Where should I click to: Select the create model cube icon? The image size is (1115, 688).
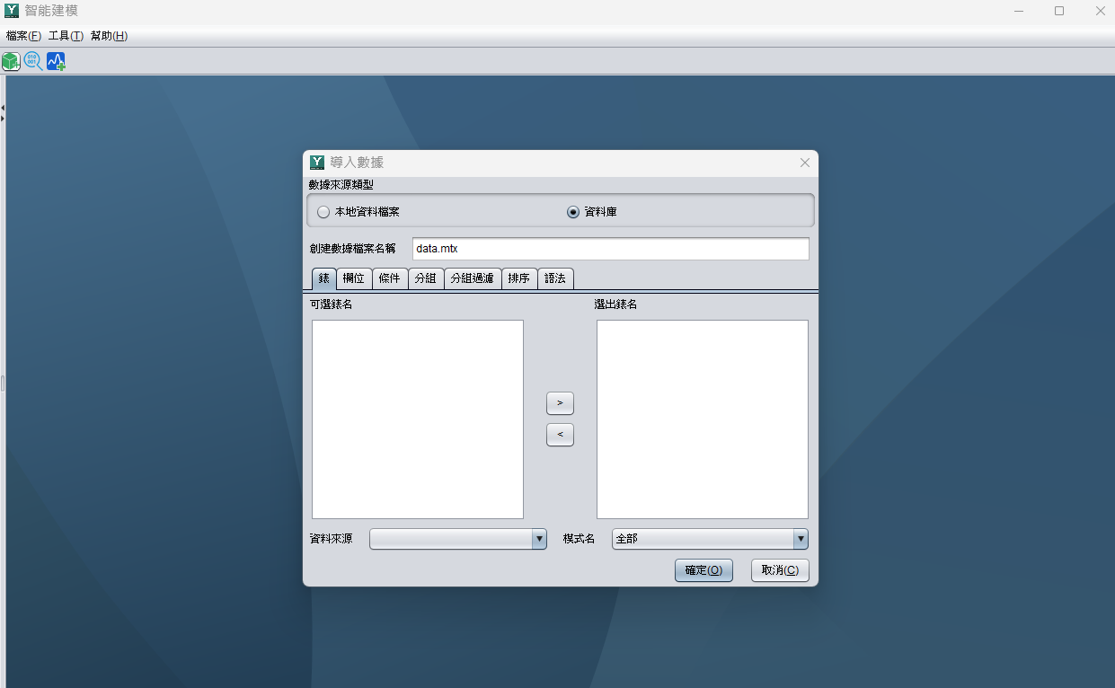click(11, 60)
